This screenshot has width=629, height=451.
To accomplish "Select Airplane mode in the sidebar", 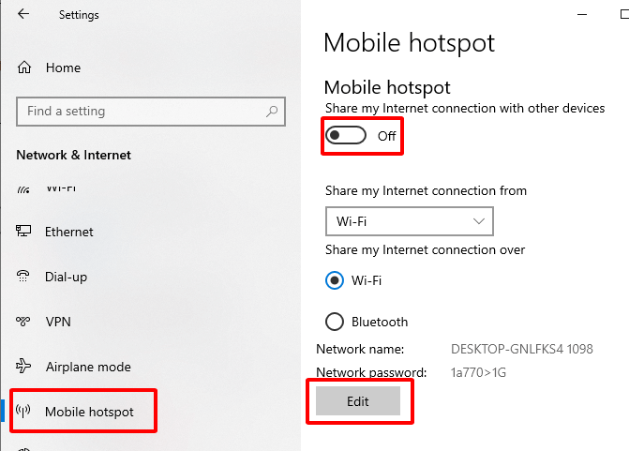I will point(88,367).
